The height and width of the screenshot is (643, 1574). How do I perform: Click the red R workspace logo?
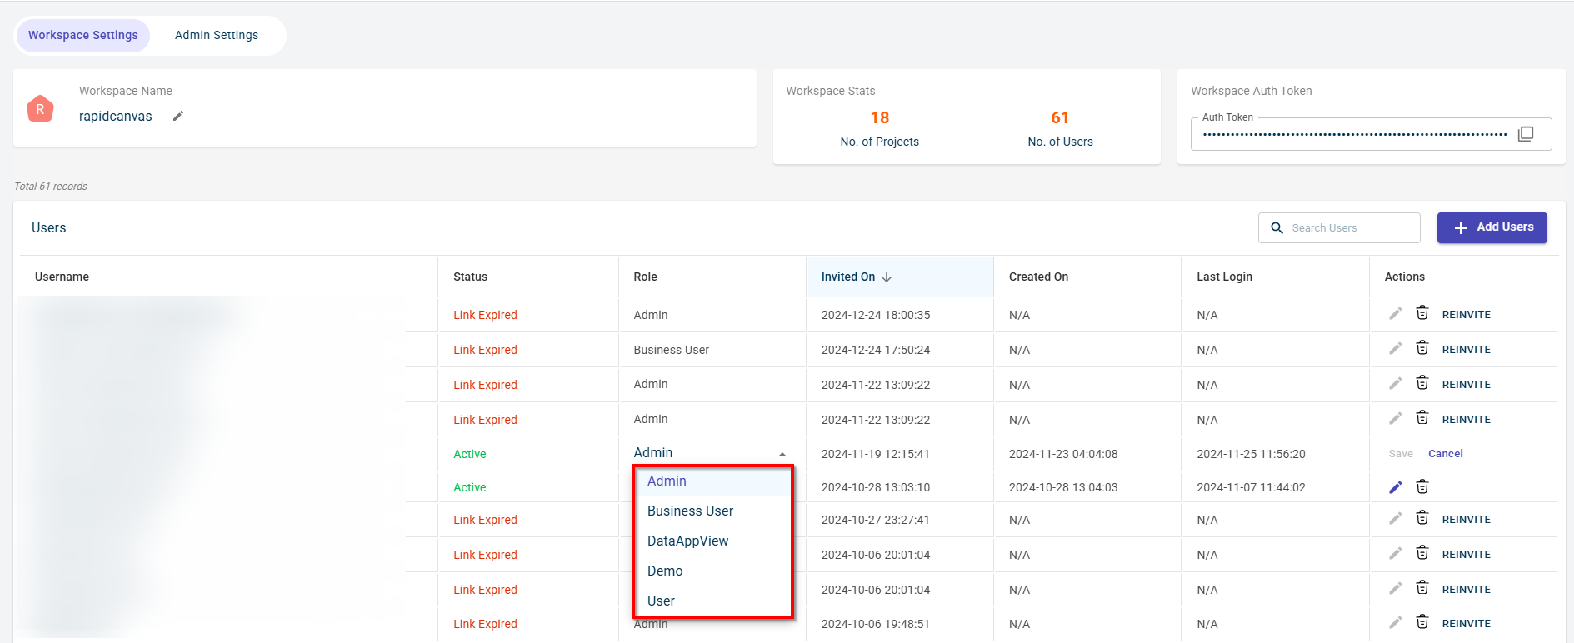[40, 109]
